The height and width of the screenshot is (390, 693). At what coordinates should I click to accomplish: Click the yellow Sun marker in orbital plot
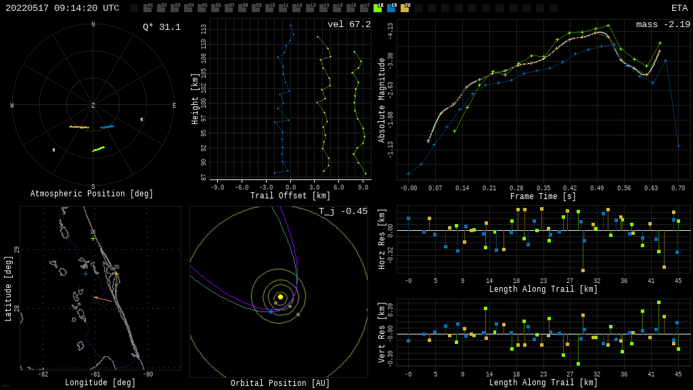pyautogui.click(x=280, y=297)
